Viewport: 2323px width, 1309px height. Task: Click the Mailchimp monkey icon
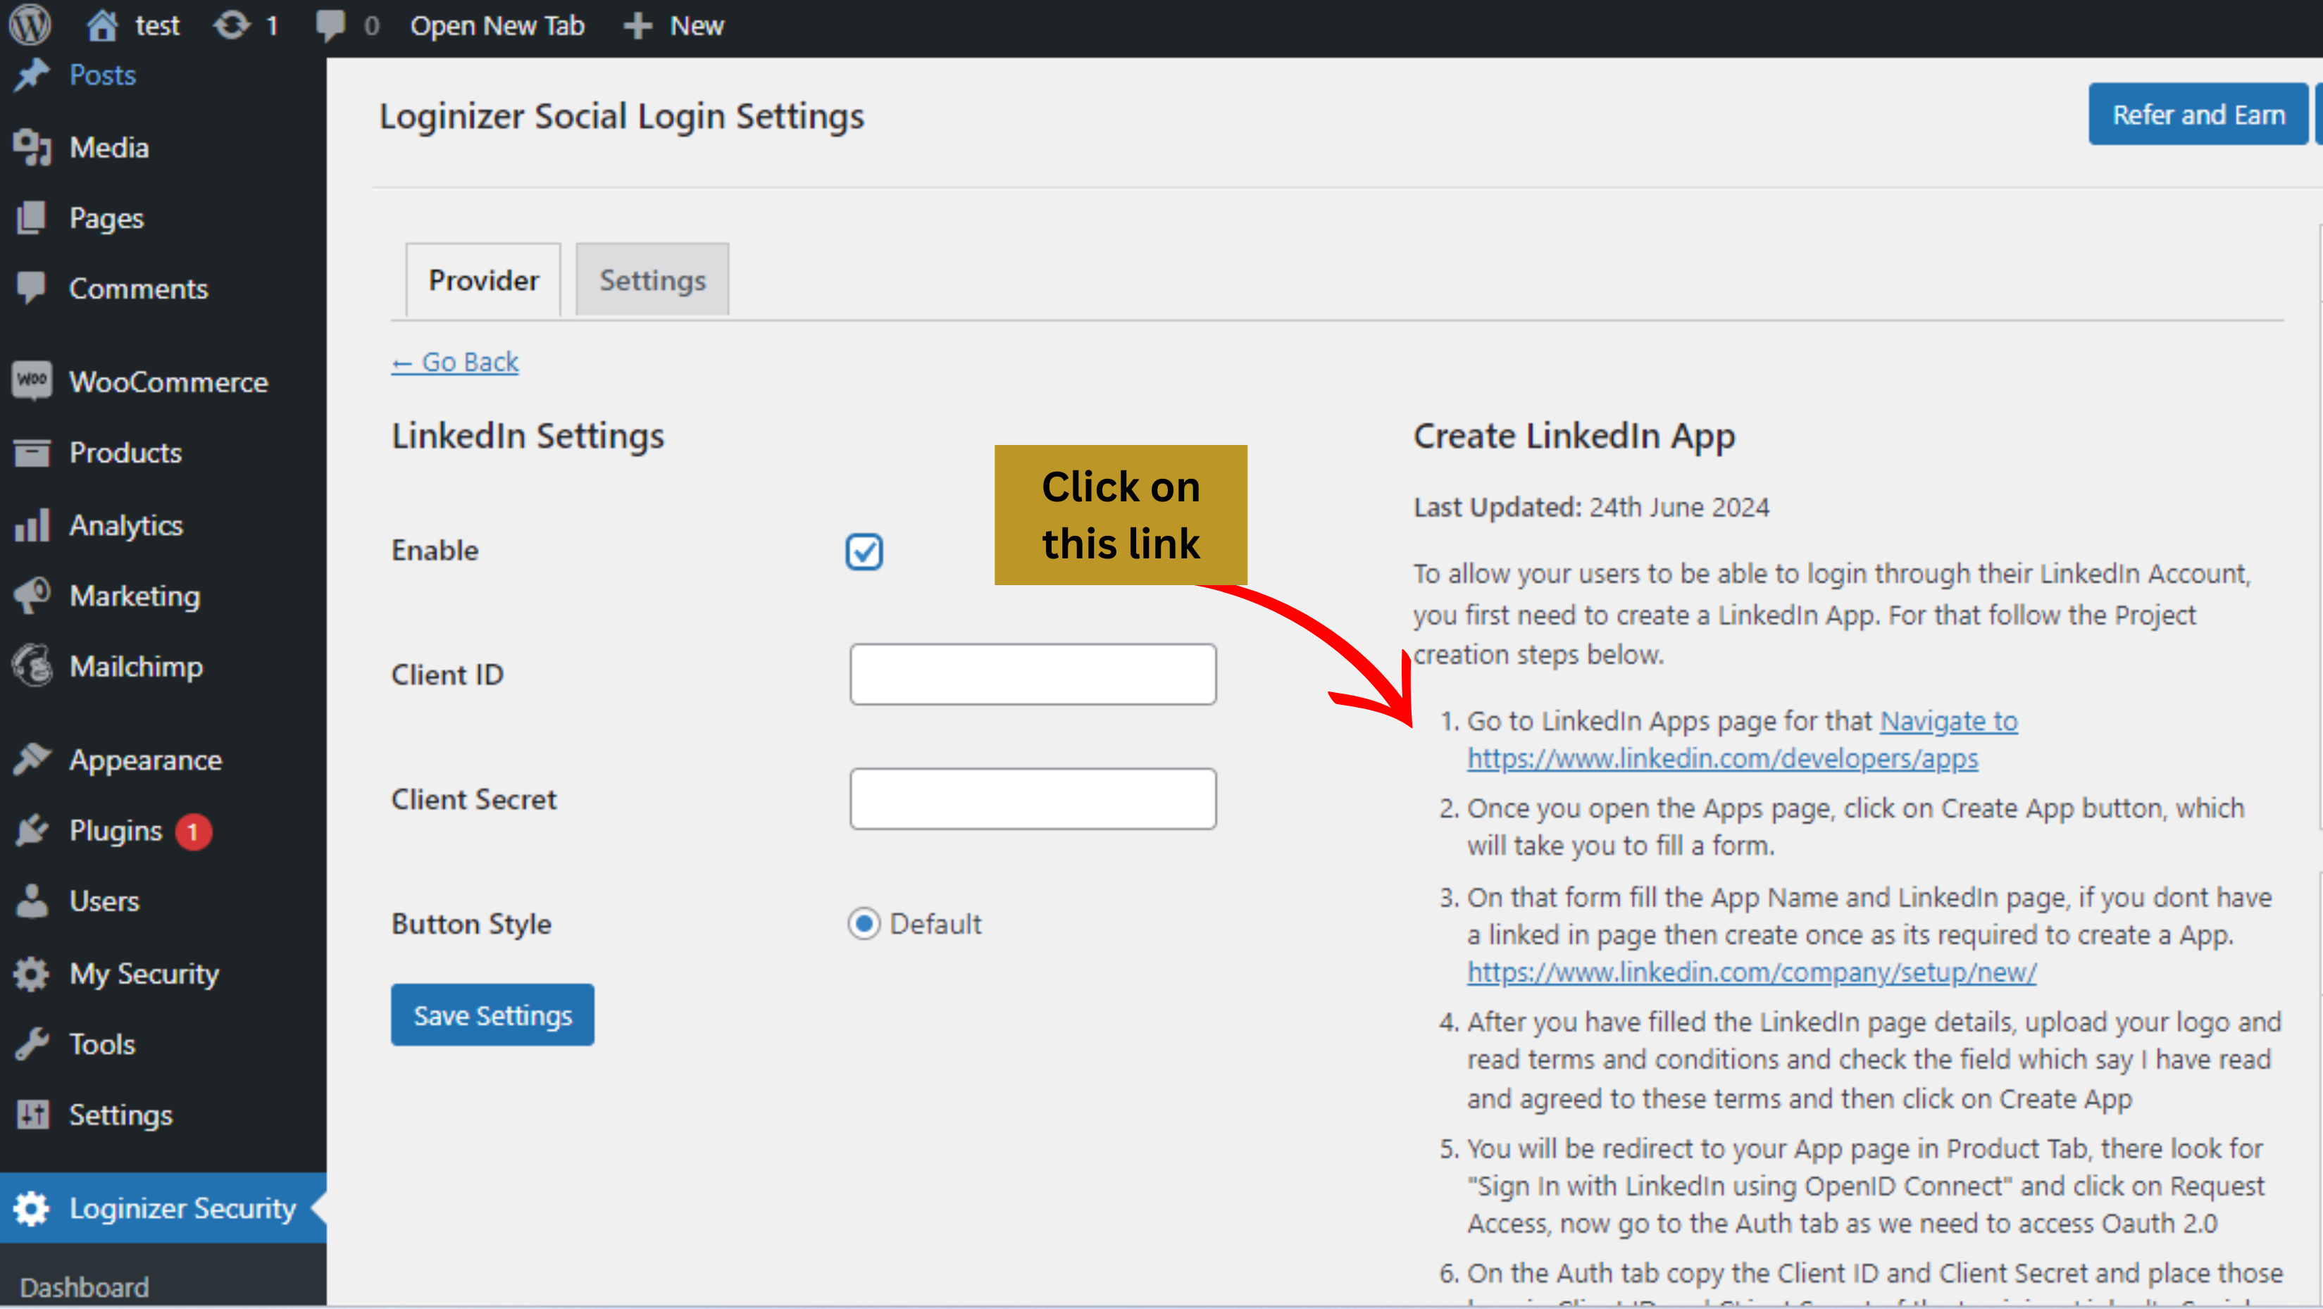pos(32,666)
